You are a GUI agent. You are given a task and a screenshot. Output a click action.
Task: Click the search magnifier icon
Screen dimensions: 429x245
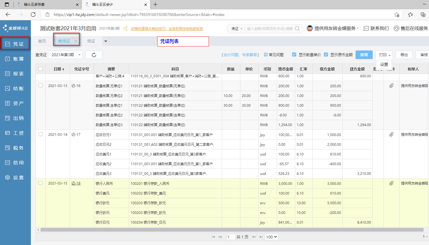(x=297, y=29)
